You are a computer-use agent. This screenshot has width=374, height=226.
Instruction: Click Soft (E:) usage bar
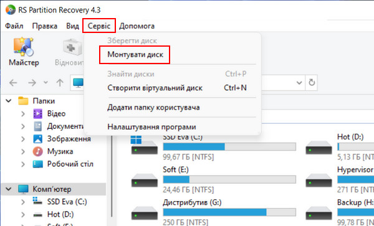229,179
